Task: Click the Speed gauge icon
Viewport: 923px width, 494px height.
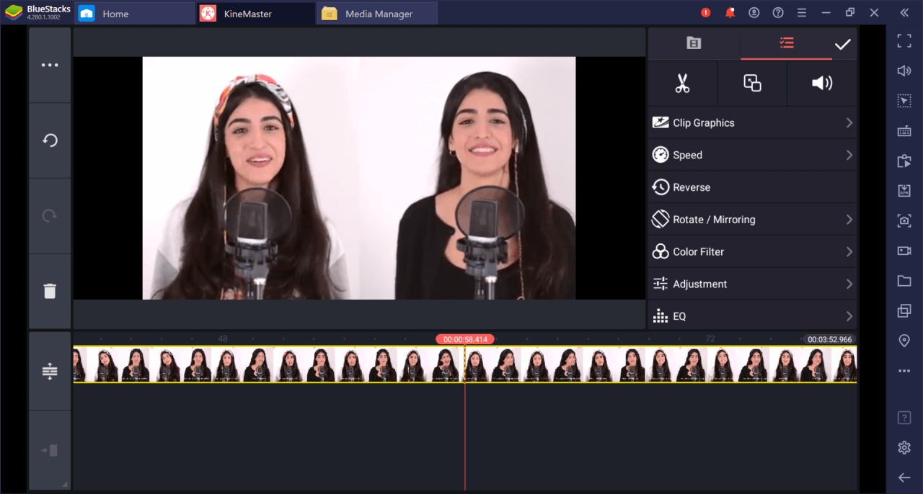Action: click(661, 155)
